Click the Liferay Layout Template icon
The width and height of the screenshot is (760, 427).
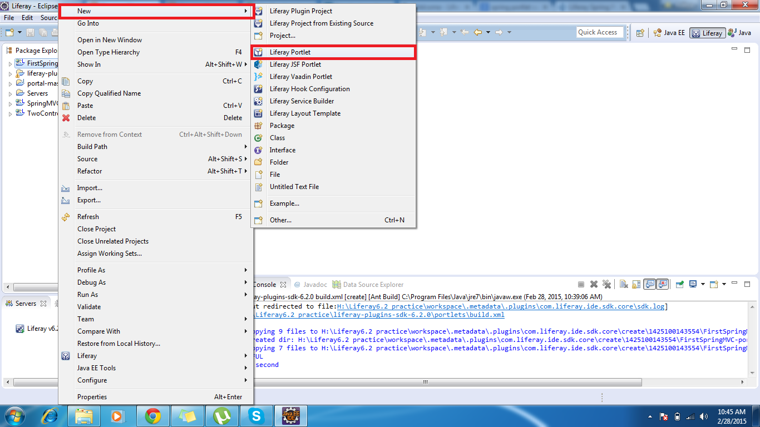(258, 113)
